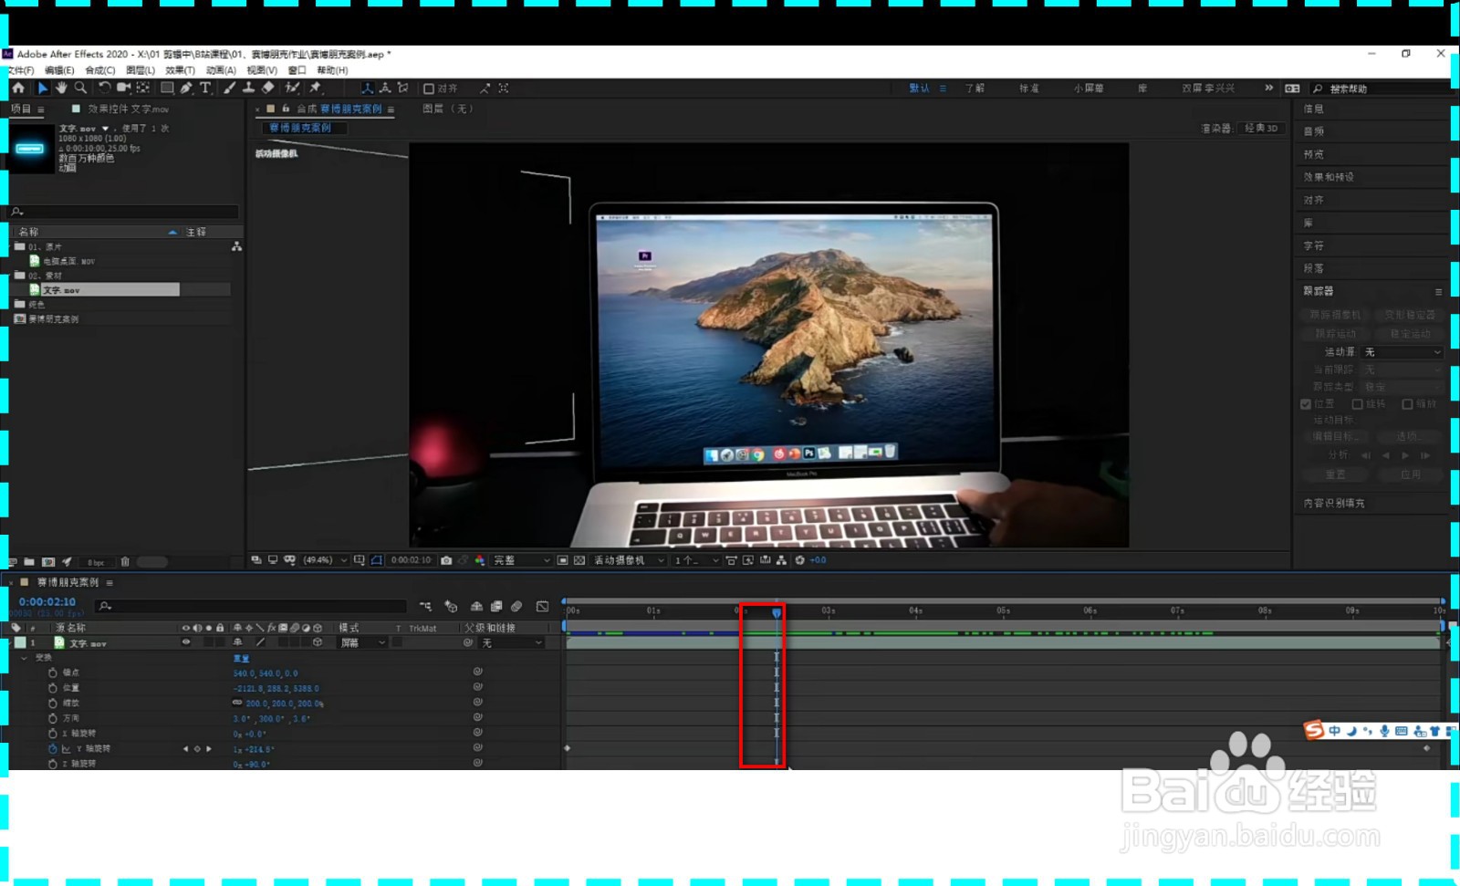The height and width of the screenshot is (886, 1460).
Task: Check the 旋转 checkbox in tracker panel
Action: click(x=1357, y=404)
